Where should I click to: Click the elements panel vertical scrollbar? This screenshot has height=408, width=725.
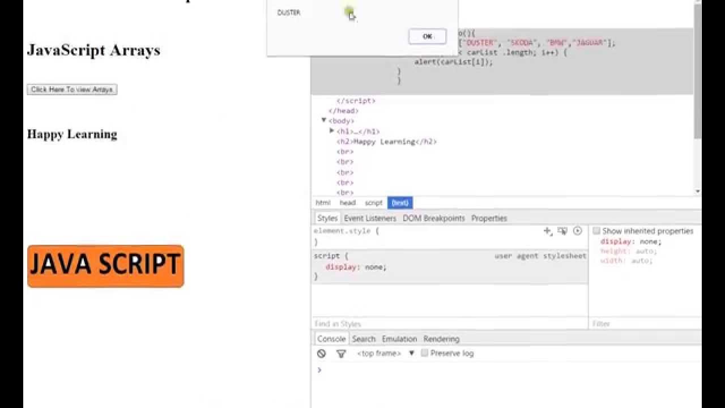[x=698, y=71]
